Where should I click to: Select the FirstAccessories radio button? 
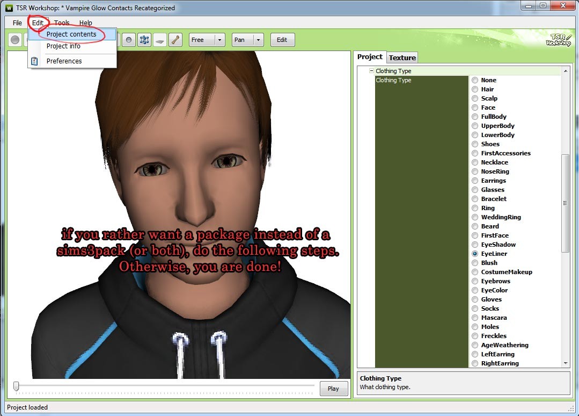pos(475,153)
